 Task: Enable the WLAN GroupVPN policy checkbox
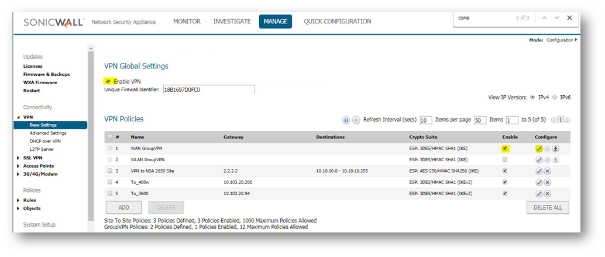coord(505,159)
